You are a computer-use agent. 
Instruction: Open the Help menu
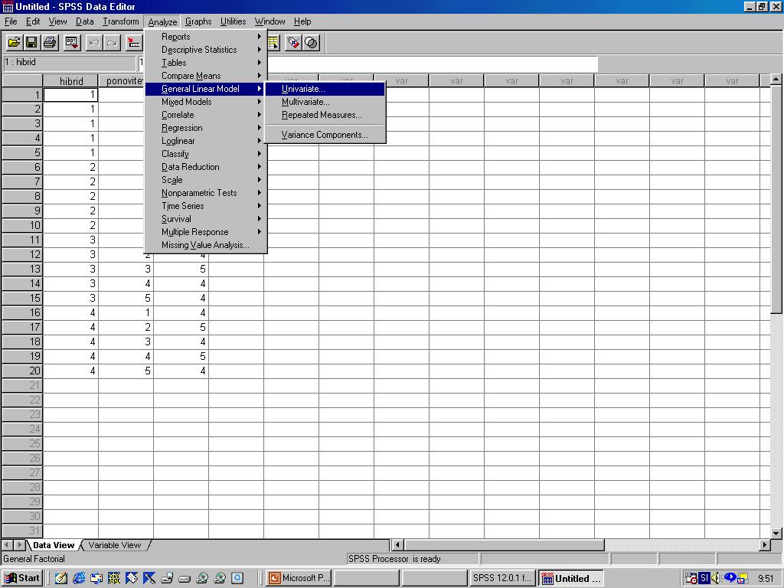coord(302,21)
